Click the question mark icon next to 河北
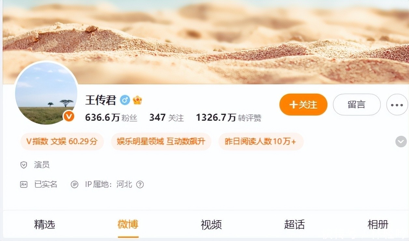The height and width of the screenshot is (241, 409). point(140,184)
